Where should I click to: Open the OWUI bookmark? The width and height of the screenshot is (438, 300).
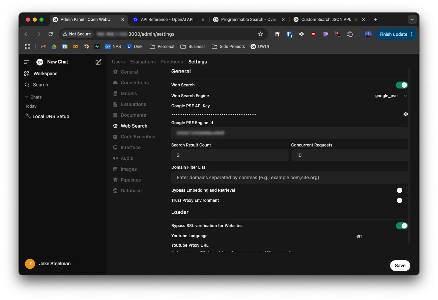click(x=260, y=47)
